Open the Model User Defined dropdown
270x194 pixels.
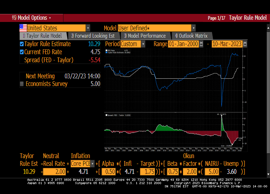(193, 28)
